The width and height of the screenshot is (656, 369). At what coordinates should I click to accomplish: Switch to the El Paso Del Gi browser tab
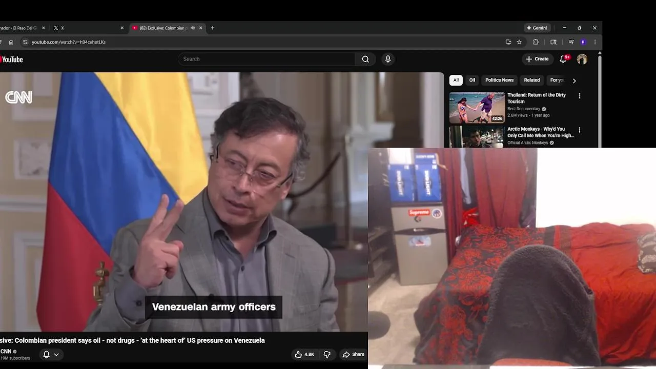point(22,28)
